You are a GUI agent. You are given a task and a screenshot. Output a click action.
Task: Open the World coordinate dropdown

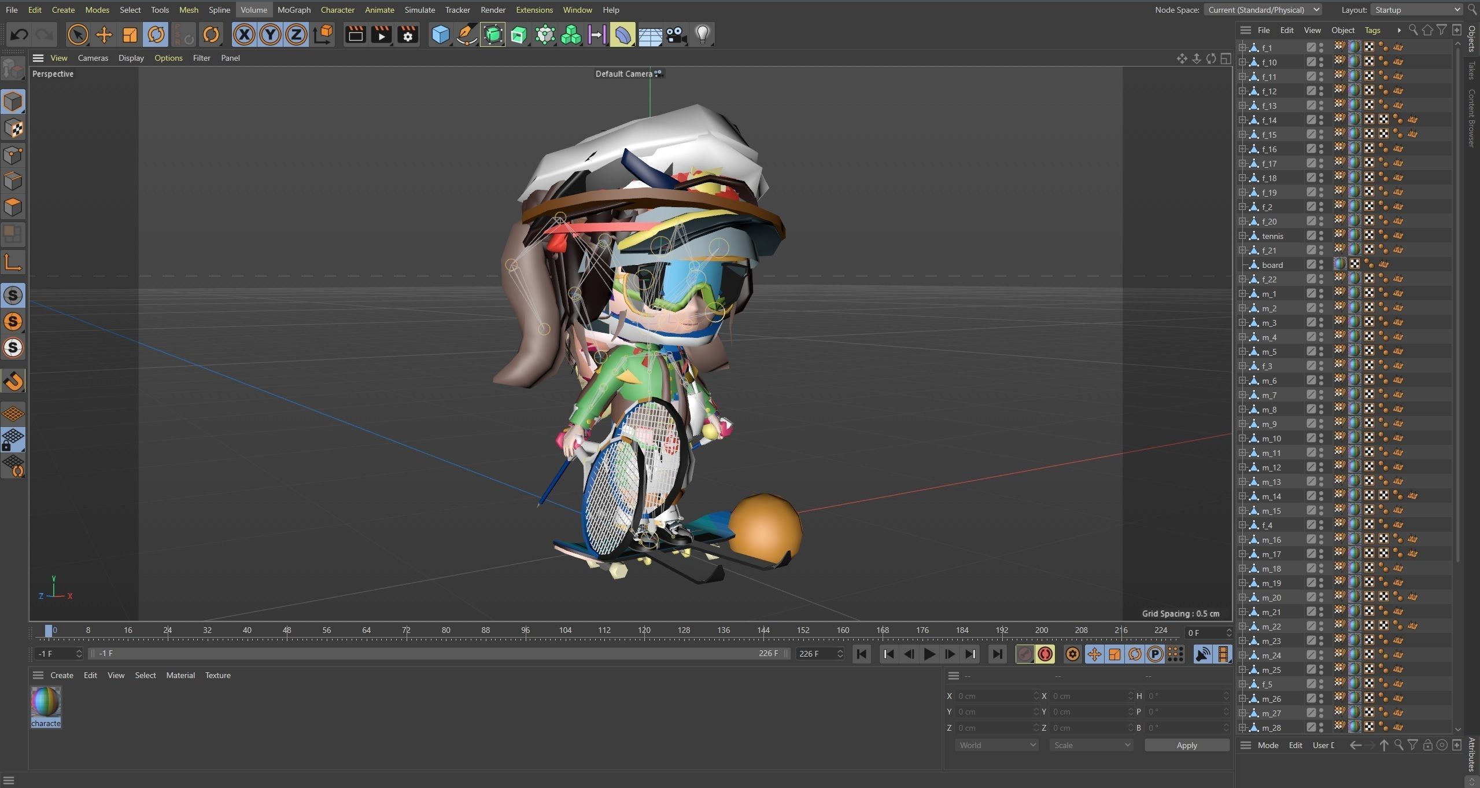(x=997, y=745)
